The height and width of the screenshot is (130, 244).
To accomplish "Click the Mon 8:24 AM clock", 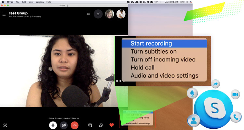I will pos(171,2).
